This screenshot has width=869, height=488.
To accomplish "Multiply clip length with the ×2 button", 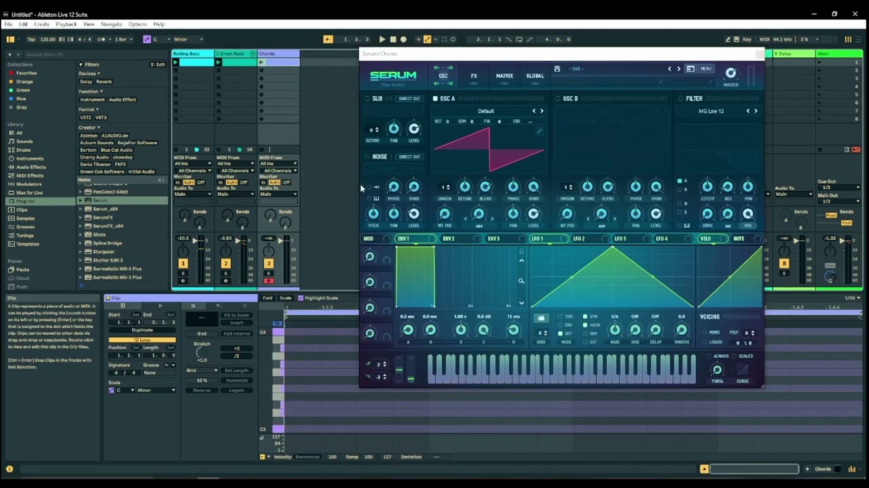I will tap(236, 348).
